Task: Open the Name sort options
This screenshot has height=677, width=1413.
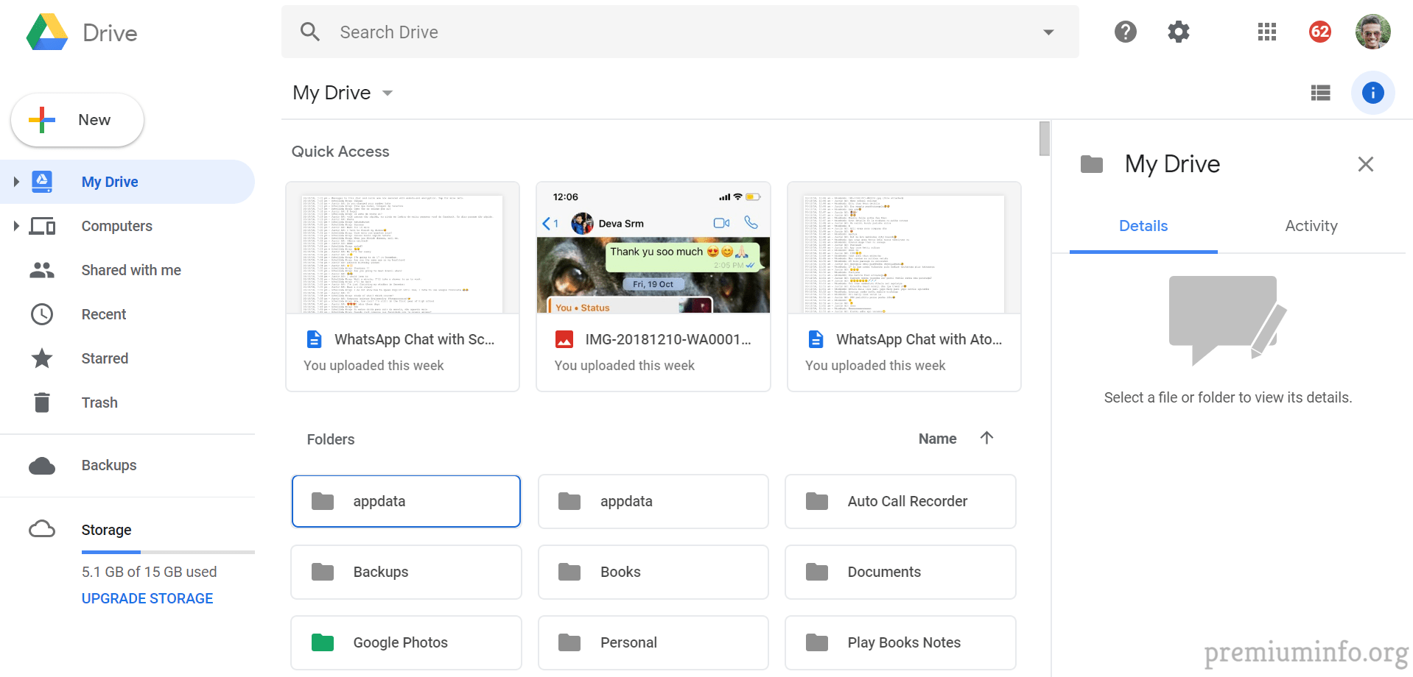Action: pos(937,439)
